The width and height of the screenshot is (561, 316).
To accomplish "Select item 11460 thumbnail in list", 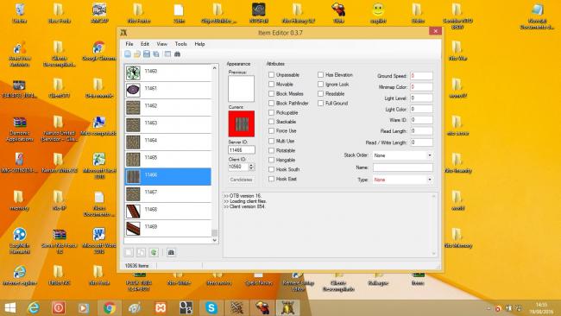I will click(133, 73).
